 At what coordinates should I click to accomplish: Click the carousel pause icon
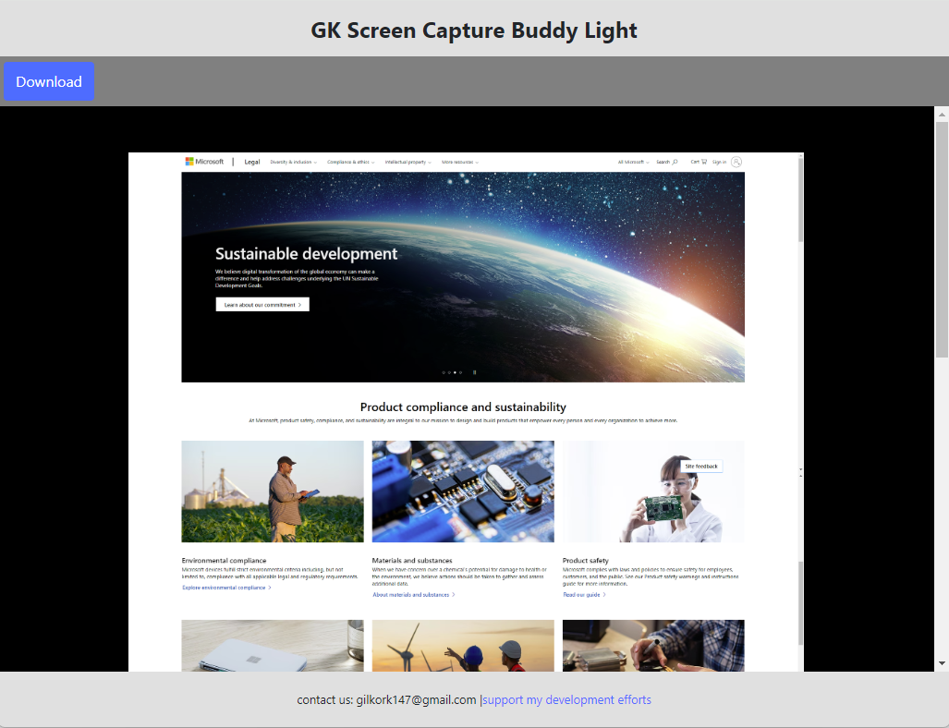[x=474, y=372]
